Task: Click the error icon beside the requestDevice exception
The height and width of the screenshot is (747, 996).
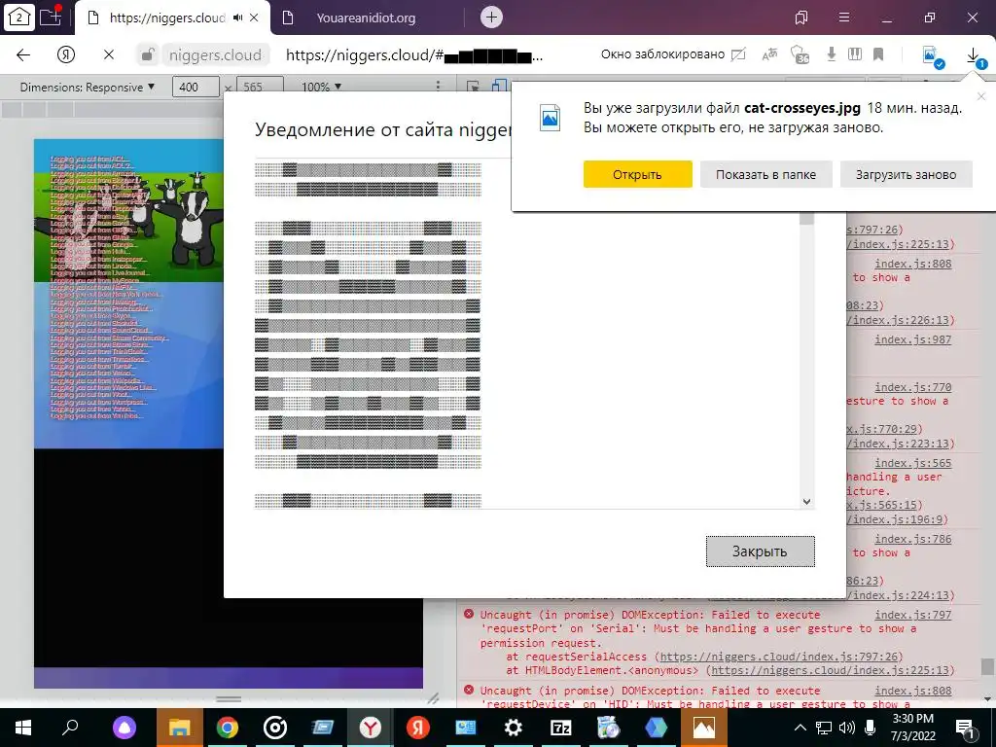Action: coord(469,690)
